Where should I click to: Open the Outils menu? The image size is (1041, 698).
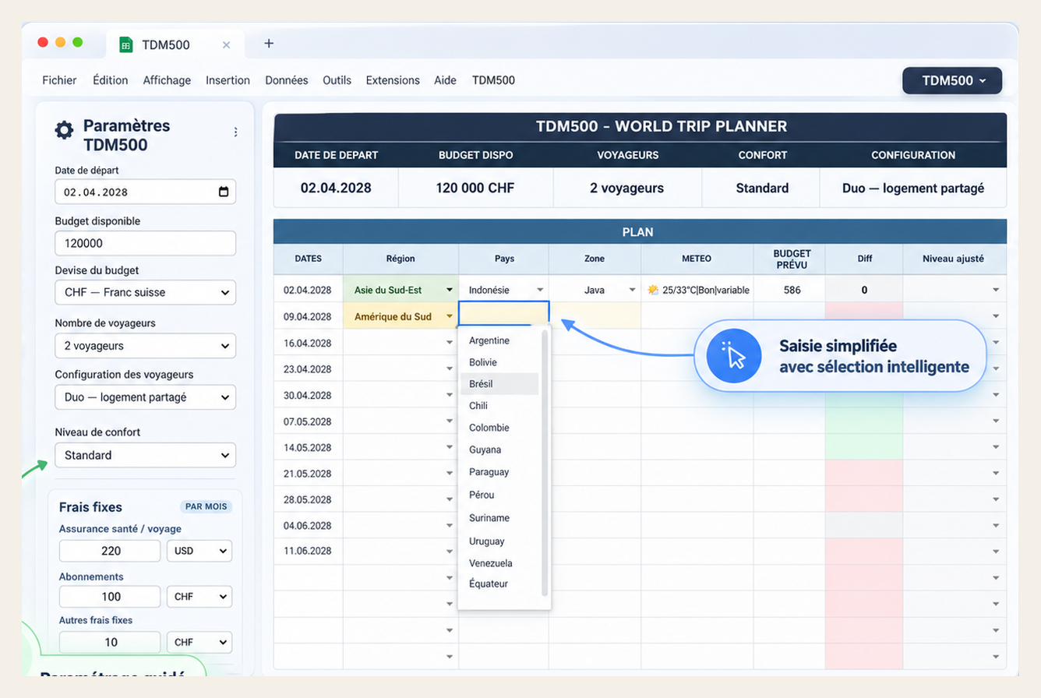(337, 80)
